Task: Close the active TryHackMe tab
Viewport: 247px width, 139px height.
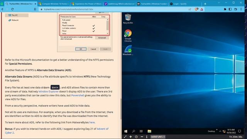Action: (x=35, y=4)
